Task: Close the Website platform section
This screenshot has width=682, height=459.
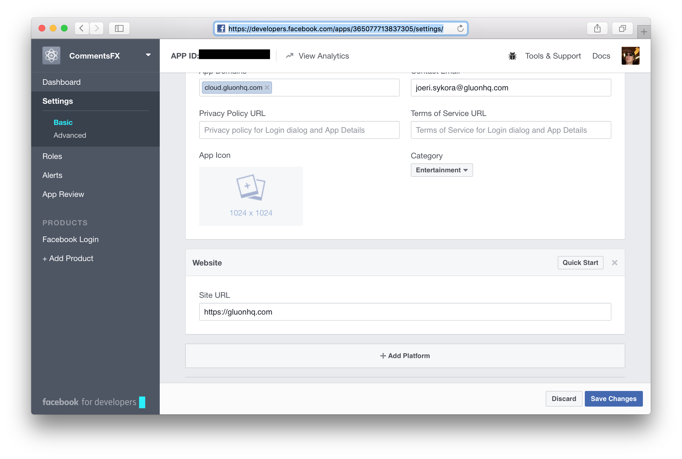Action: [x=614, y=262]
